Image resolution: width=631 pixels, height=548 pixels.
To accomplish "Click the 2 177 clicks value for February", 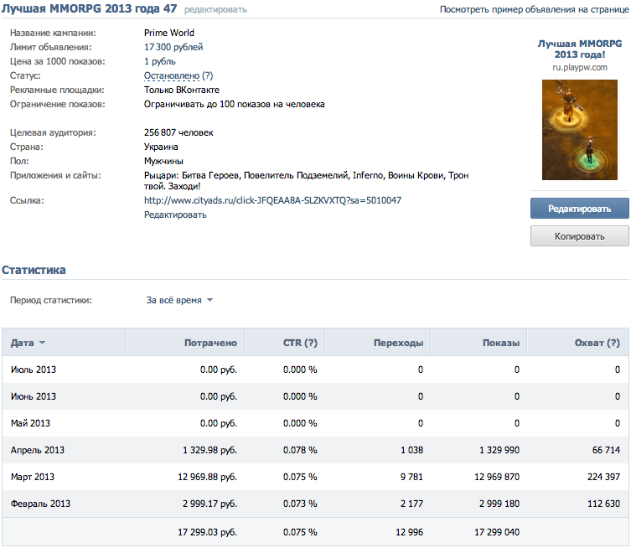I will click(x=411, y=504).
